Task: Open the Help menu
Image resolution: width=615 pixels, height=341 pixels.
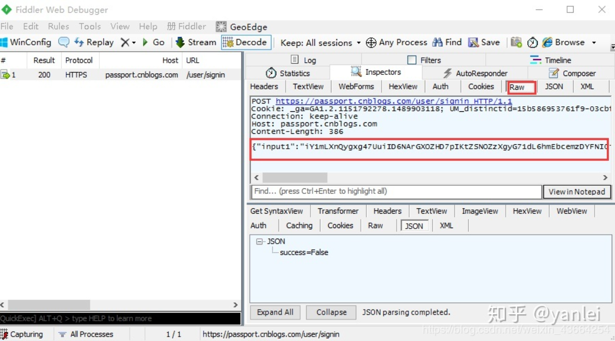Action: click(148, 26)
